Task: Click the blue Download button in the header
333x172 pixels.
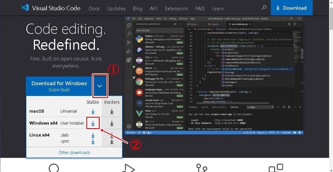Action: coord(292,8)
